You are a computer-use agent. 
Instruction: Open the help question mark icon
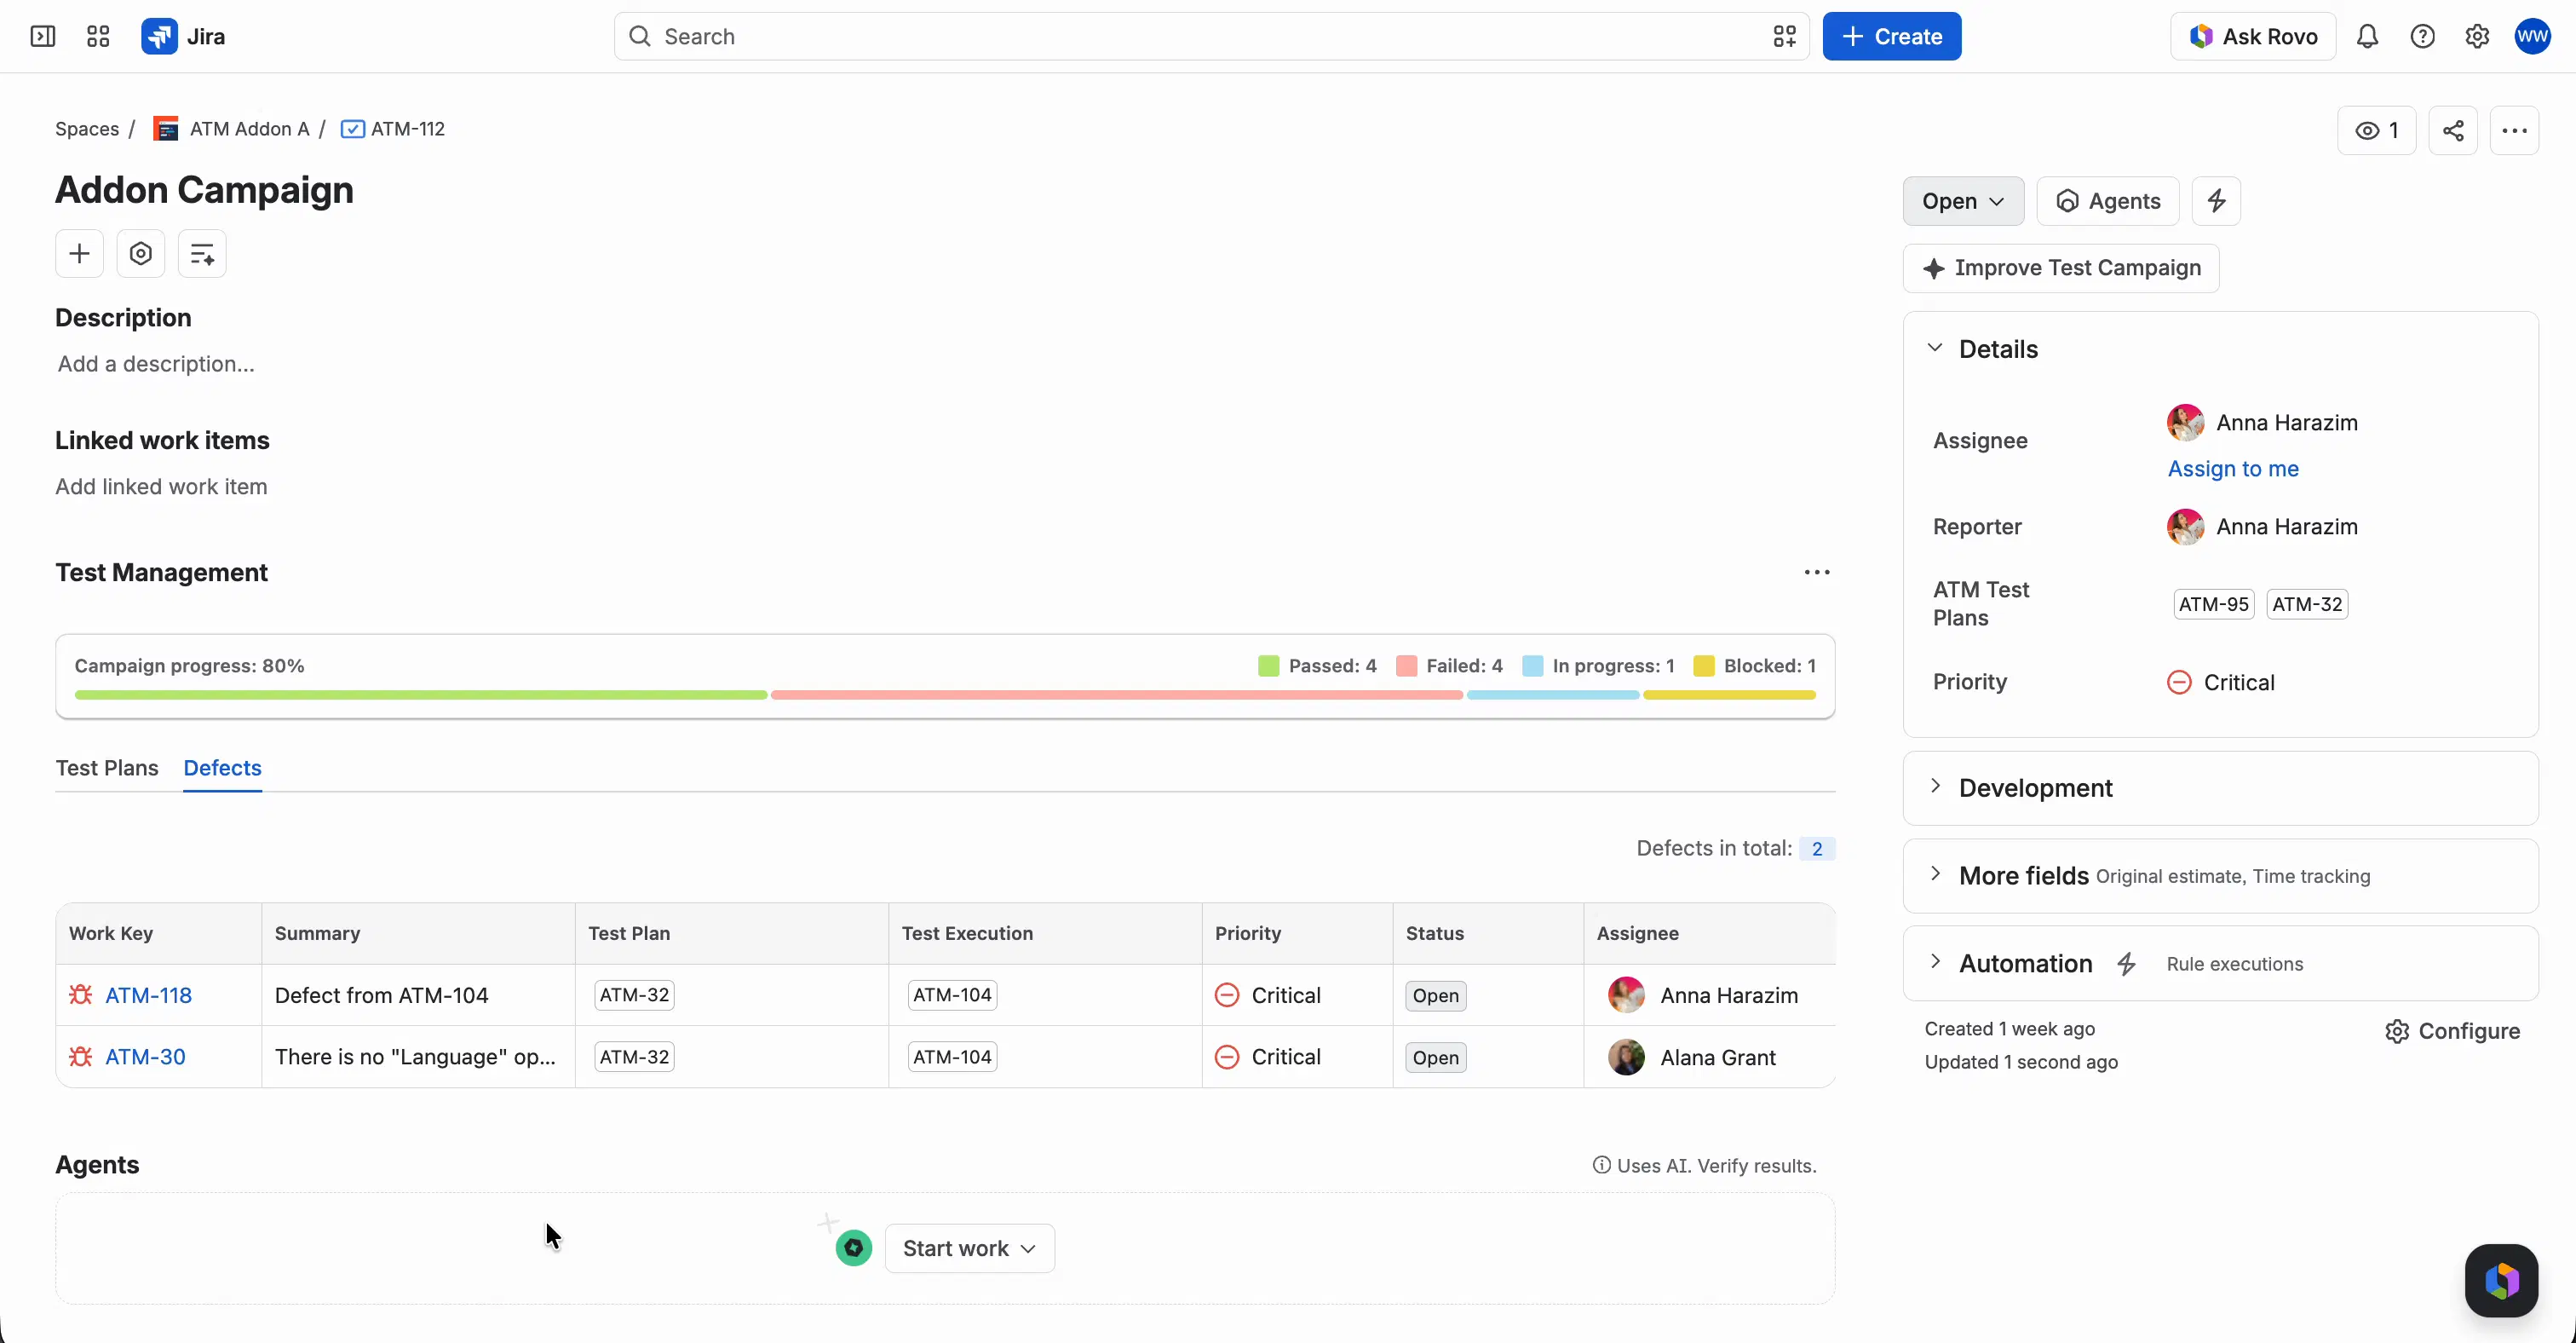[2422, 37]
